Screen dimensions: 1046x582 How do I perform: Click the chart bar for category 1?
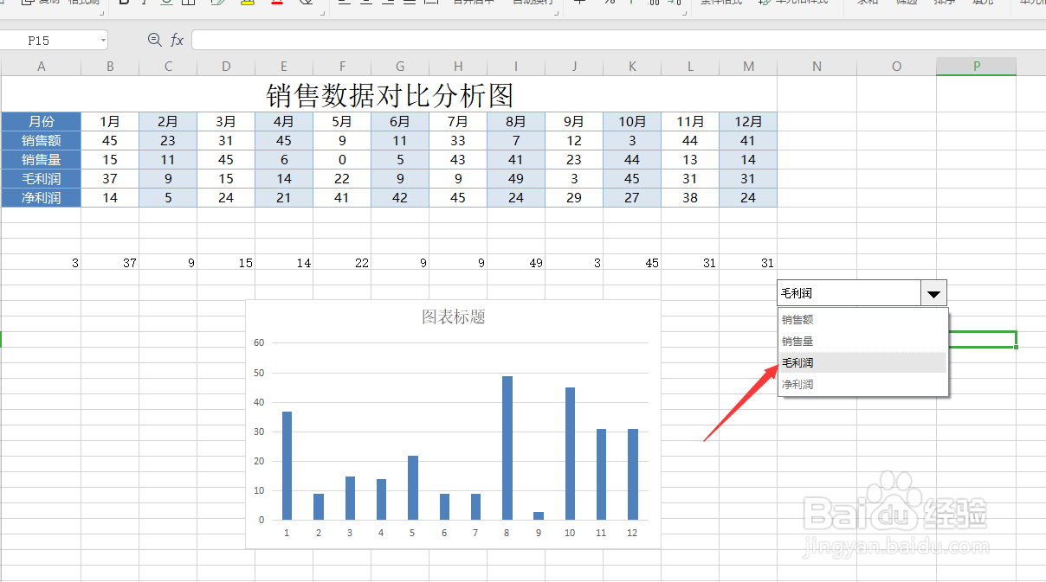click(x=287, y=465)
